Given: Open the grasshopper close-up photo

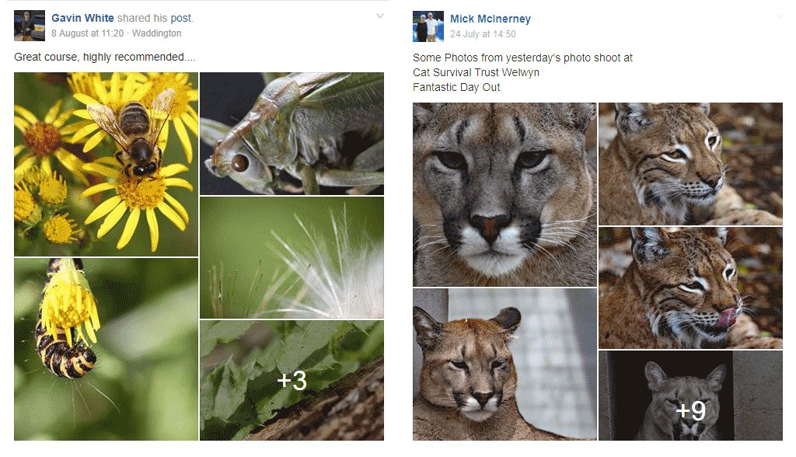Looking at the screenshot, I should [x=292, y=133].
